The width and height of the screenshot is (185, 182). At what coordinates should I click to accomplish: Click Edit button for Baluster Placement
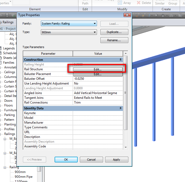click(98, 74)
